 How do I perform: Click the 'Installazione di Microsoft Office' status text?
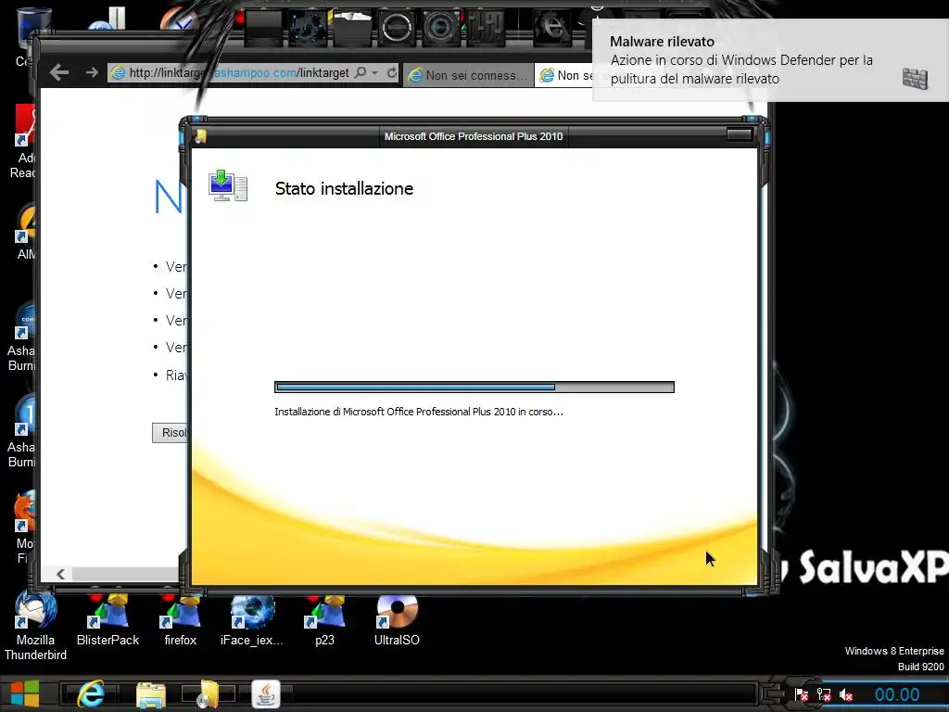click(x=418, y=412)
